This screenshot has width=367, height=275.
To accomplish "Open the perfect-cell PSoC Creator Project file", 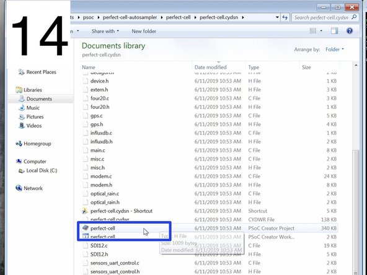I will pos(103,228).
